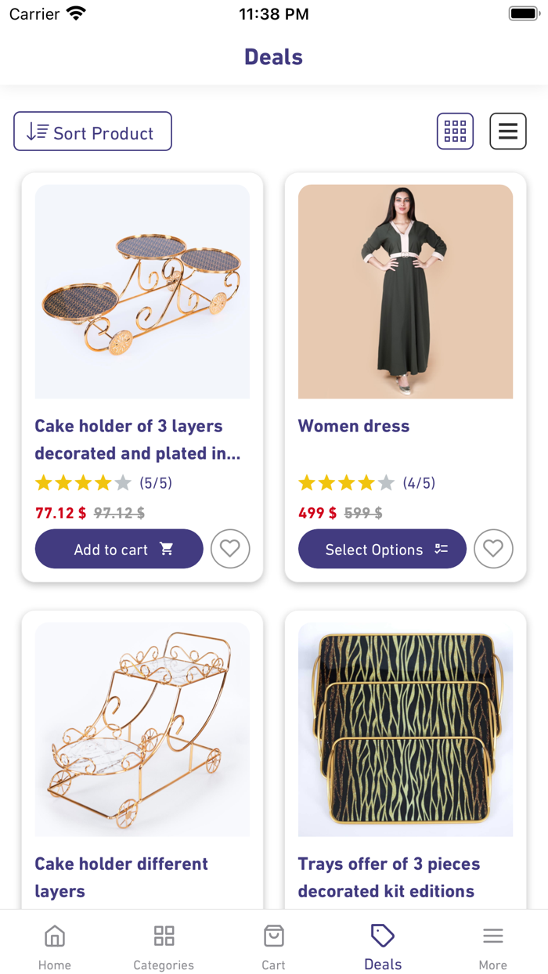Open the Sort Product dropdown
This screenshot has width=548, height=974.
92,131
